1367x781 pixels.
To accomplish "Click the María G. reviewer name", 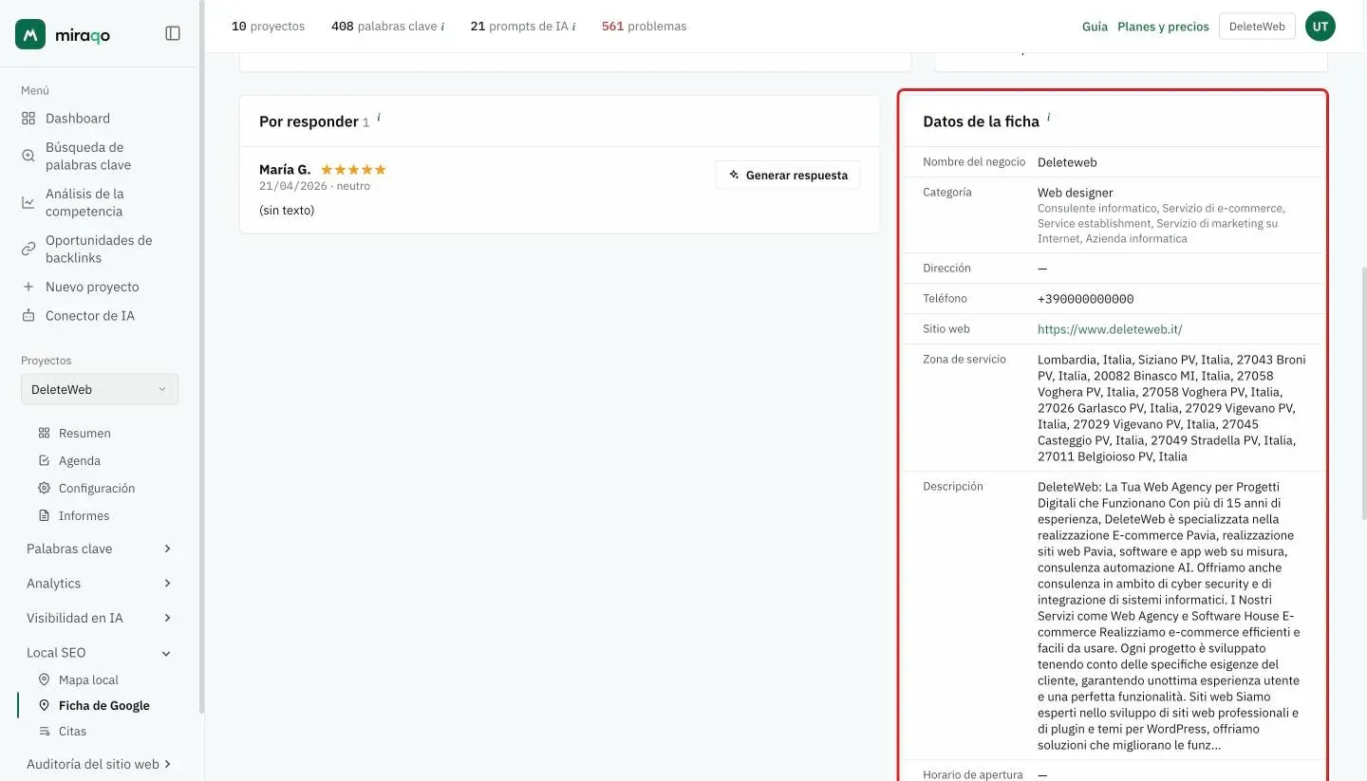I will [x=285, y=170].
